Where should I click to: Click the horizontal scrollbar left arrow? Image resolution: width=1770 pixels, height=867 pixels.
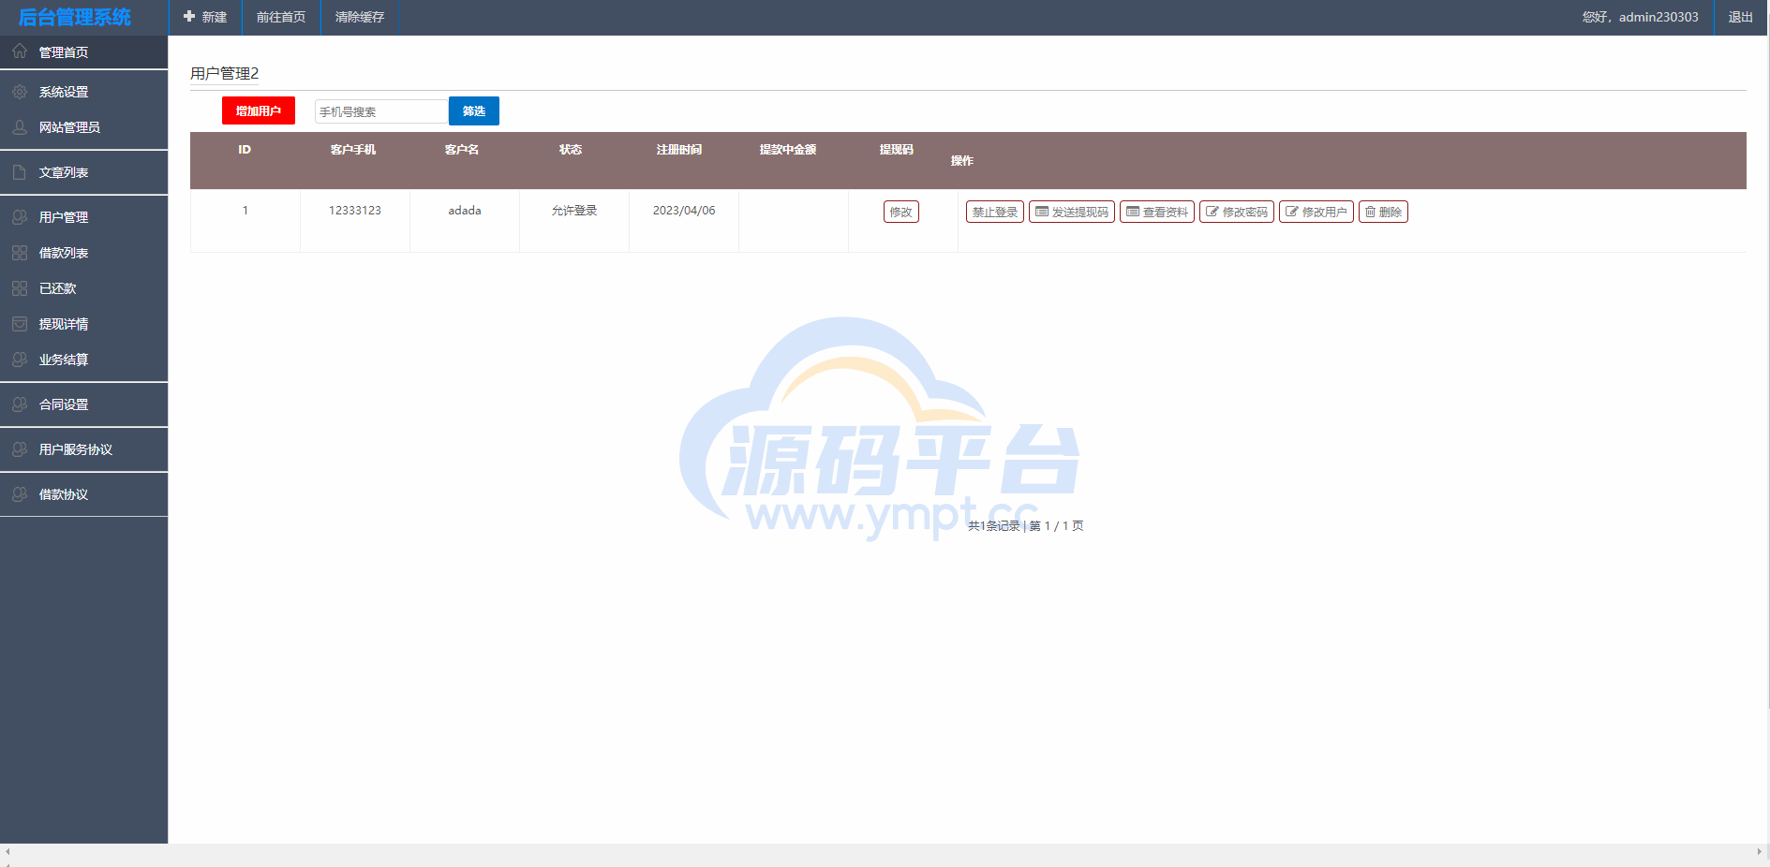pos(7,851)
